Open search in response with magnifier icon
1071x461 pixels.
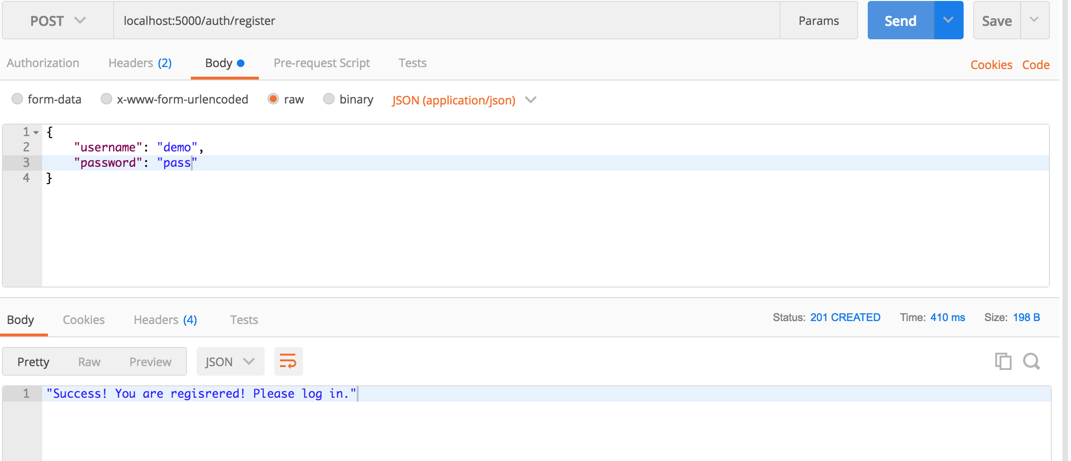(x=1031, y=361)
